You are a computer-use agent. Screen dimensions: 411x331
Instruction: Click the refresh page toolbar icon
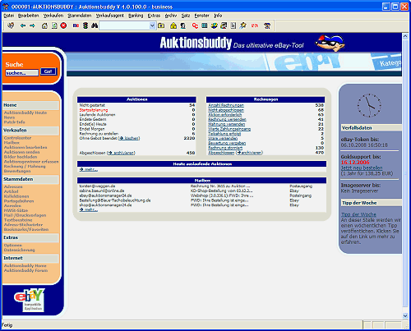pos(54,25)
